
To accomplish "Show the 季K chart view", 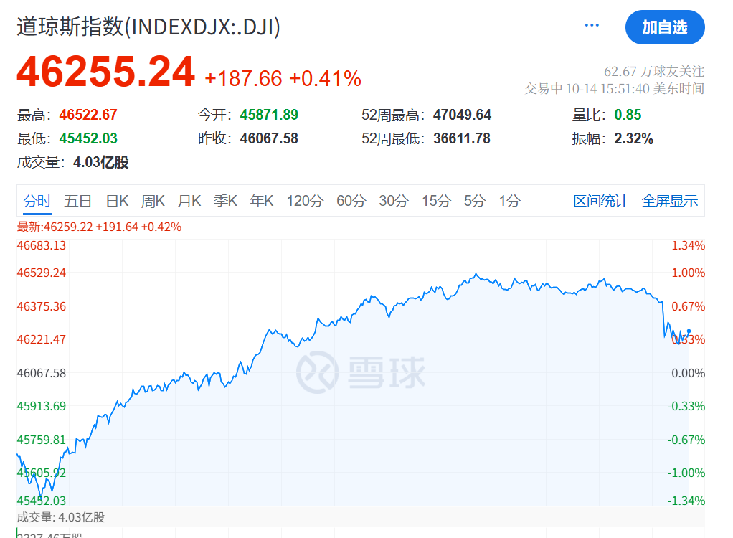I will pos(225,201).
